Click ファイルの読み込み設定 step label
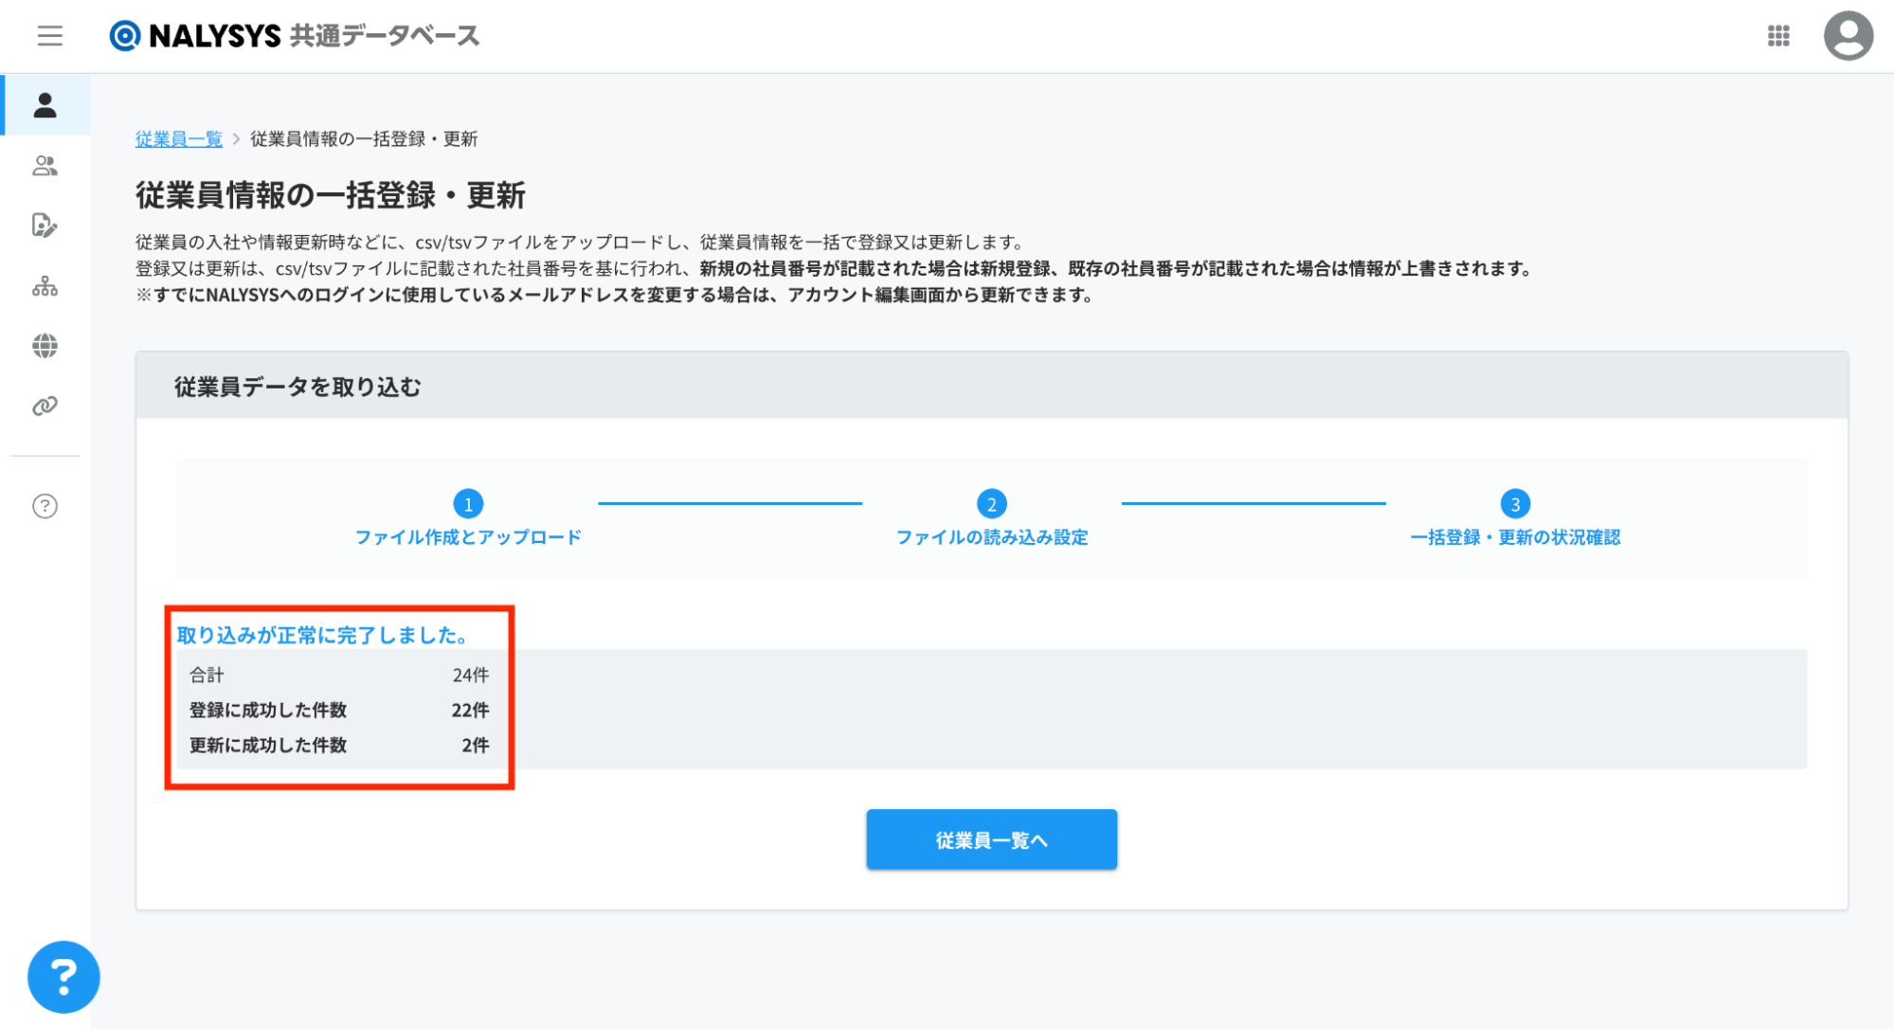The height and width of the screenshot is (1030, 1894). point(991,537)
